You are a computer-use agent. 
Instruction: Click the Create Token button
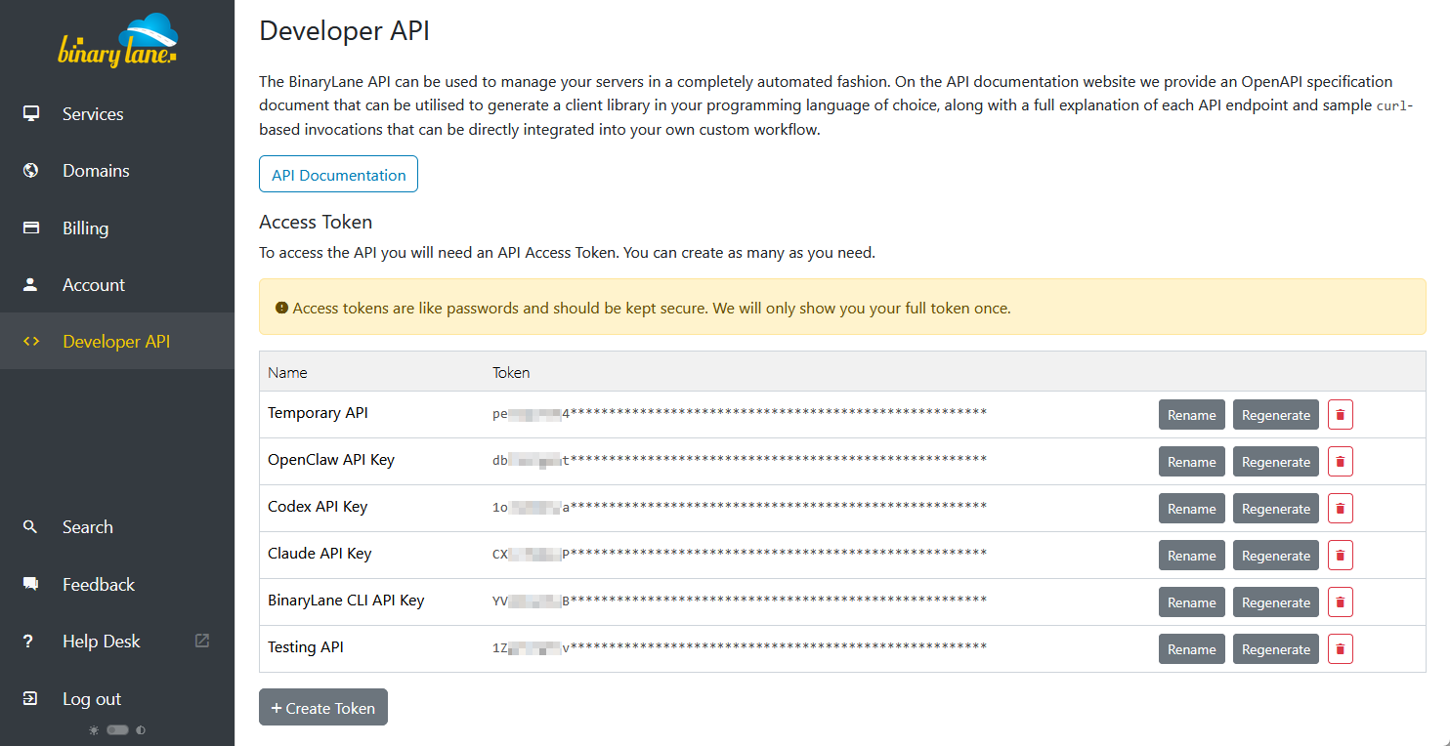click(323, 708)
